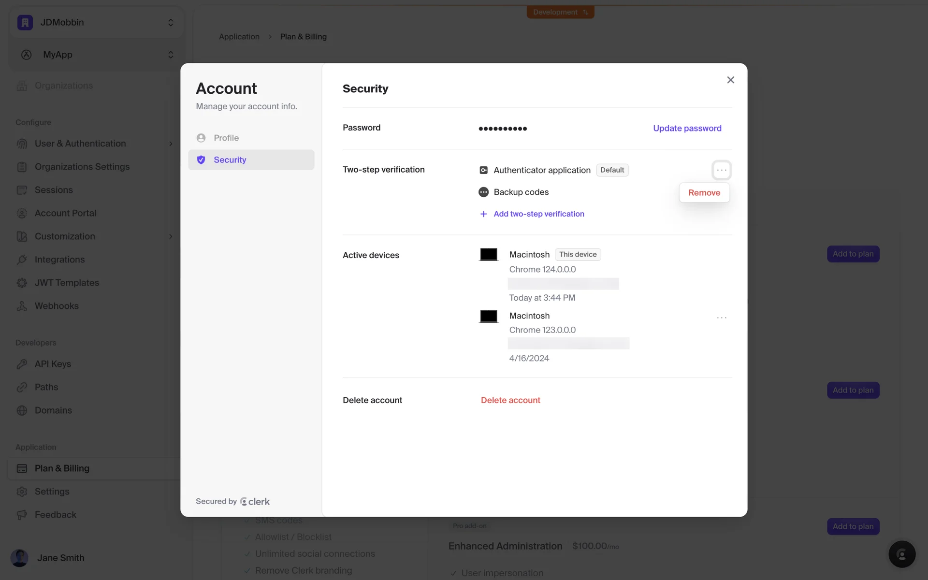Click the red Delete account button
This screenshot has width=928, height=580.
[510, 400]
